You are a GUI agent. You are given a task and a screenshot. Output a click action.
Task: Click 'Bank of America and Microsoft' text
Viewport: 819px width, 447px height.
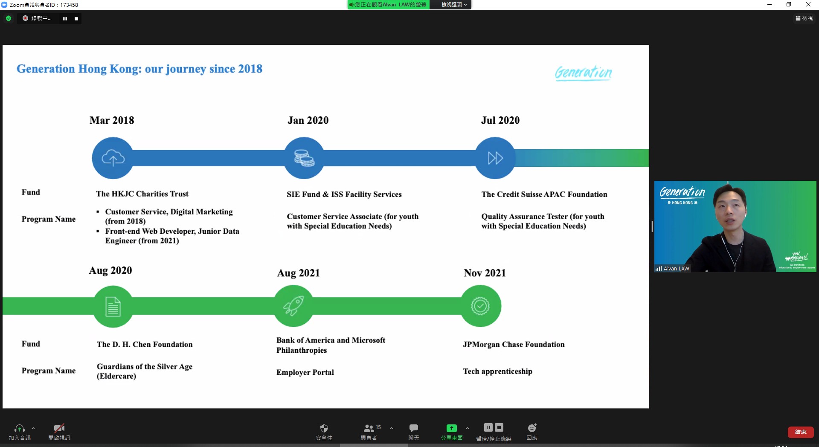(331, 340)
